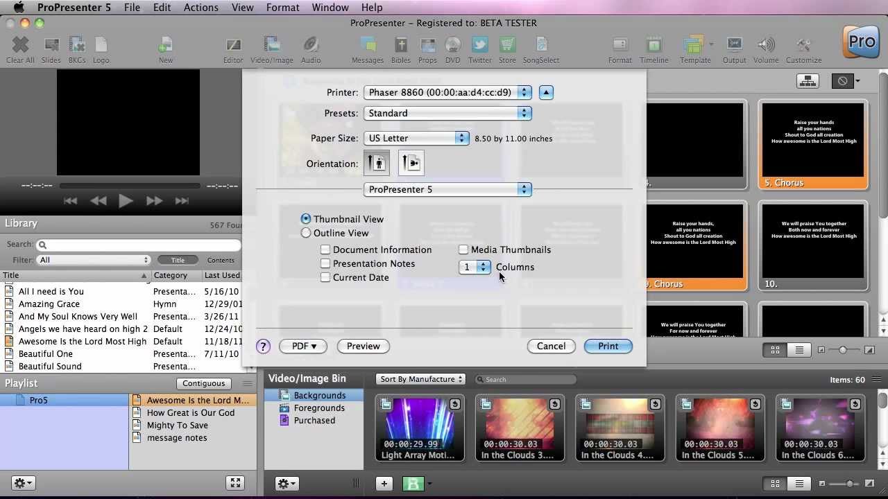
Task: Open print dialog help
Action: pyautogui.click(x=263, y=347)
